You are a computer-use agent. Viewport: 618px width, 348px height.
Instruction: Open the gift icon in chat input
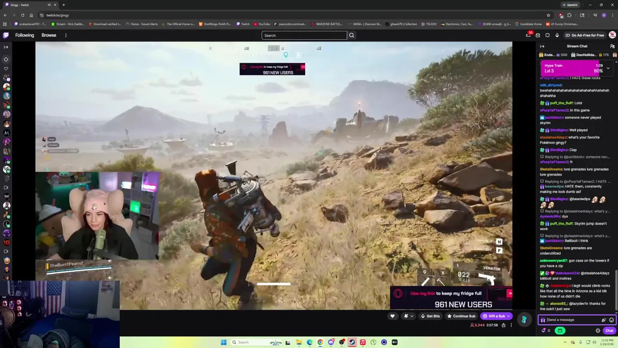[543, 320]
